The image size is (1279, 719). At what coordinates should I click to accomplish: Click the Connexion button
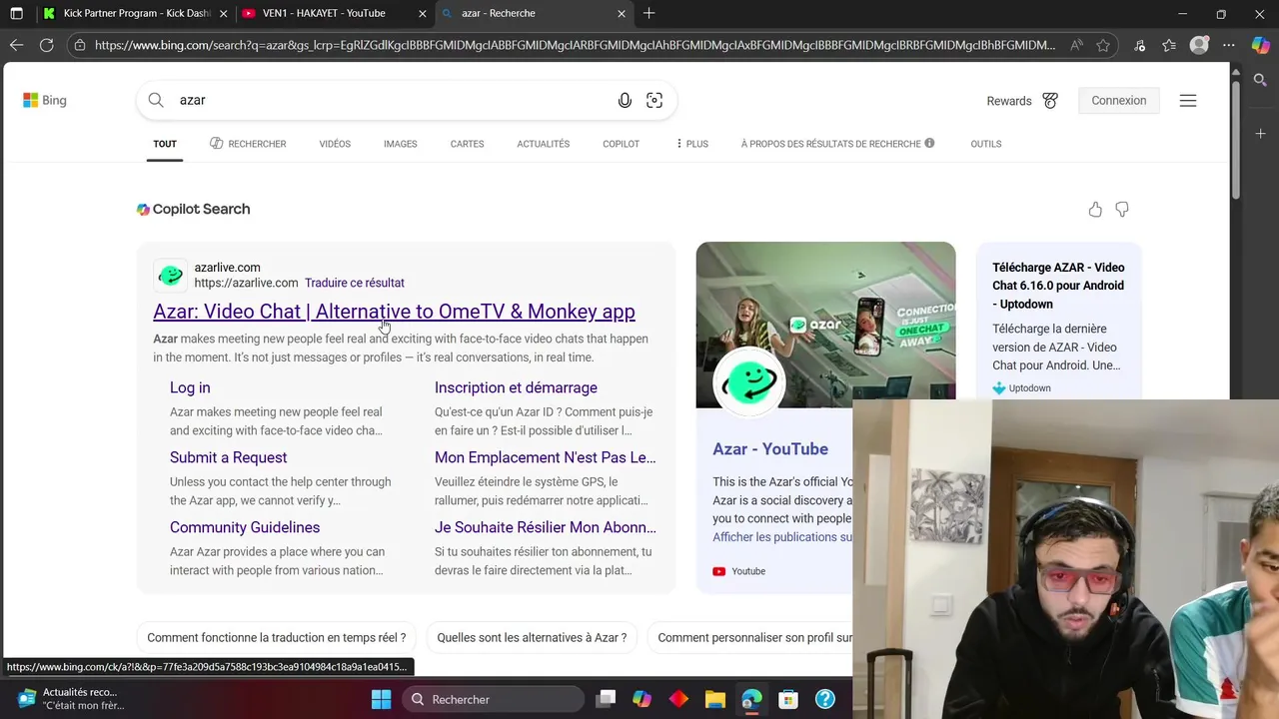click(x=1118, y=100)
